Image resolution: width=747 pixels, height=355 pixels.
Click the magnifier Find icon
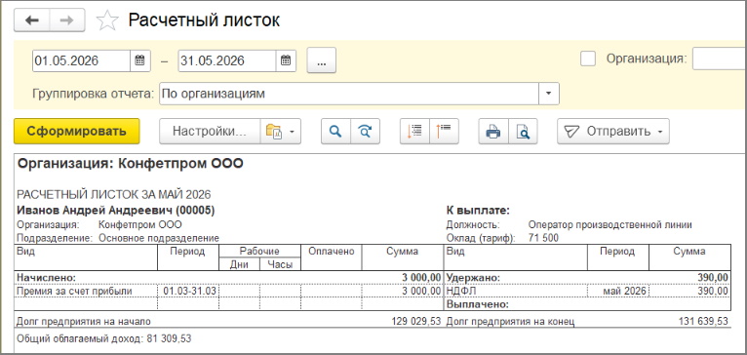[x=335, y=131]
